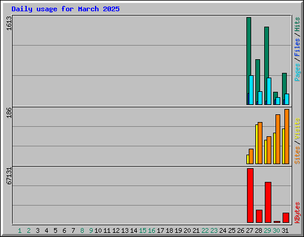This screenshot has width=304, height=237.
Task: Click day 5 on the x-axis
Action: pyautogui.click(x=55, y=230)
